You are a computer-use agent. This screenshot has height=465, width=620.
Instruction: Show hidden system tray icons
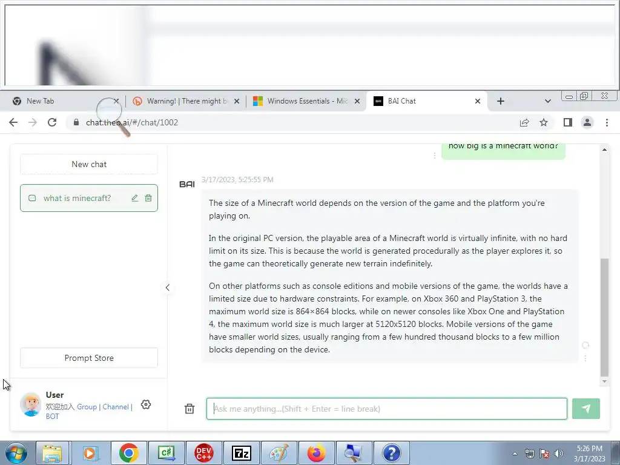coord(515,453)
